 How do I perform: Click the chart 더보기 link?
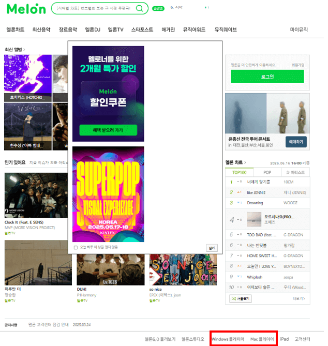tap(299, 298)
